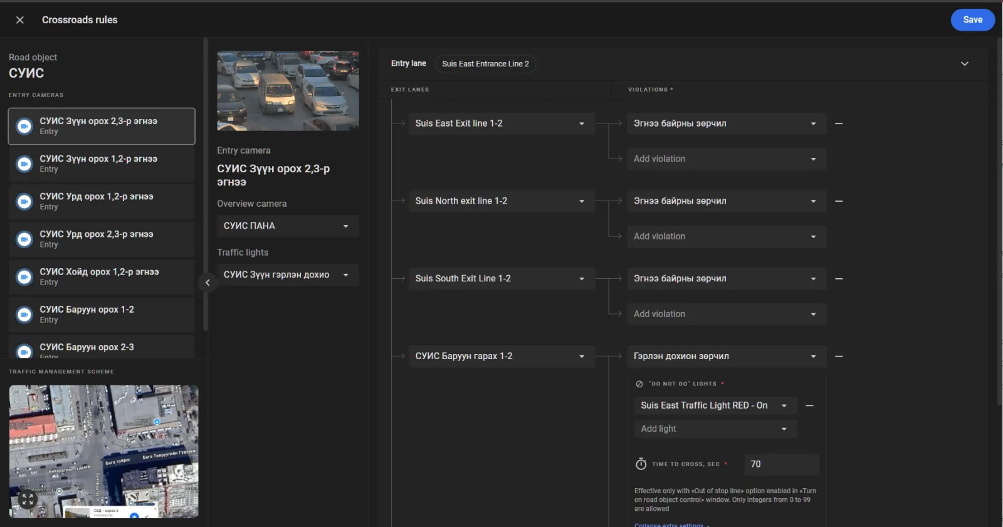Close the Crossroads rules dialog with X
This screenshot has height=527, width=1003.
(x=20, y=20)
